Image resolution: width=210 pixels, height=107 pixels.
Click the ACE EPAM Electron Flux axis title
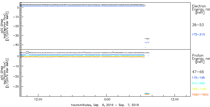(x=5, y=26)
